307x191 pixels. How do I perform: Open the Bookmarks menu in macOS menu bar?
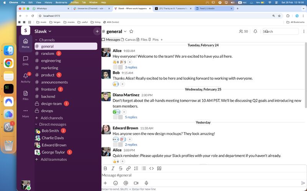[61, 3]
